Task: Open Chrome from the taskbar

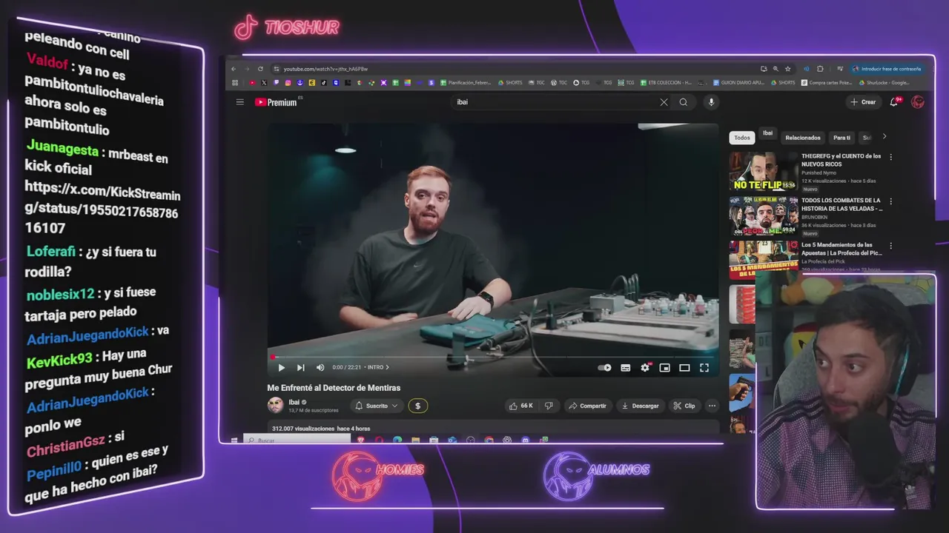Action: coord(489,440)
